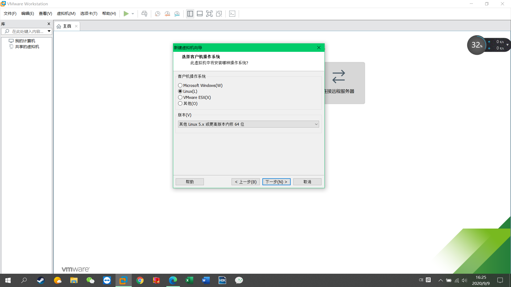Click the volume speaker tray icon

464,280
